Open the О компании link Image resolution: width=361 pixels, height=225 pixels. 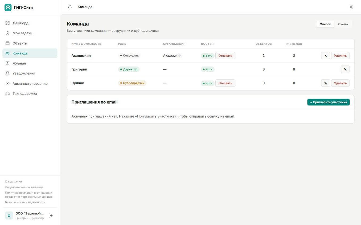pos(13,182)
